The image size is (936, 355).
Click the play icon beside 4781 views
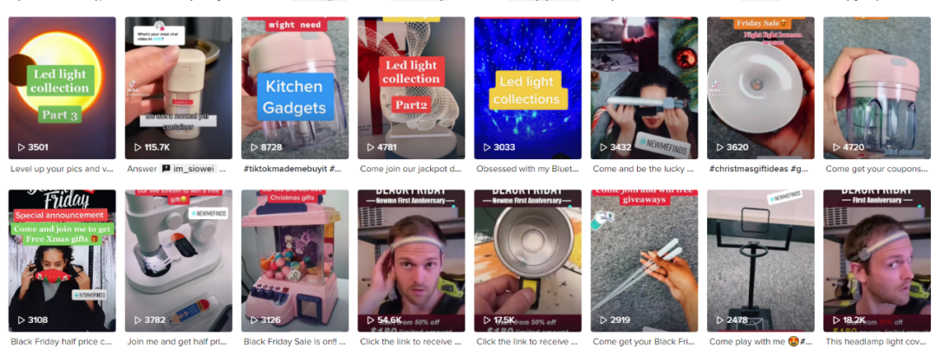coord(371,147)
